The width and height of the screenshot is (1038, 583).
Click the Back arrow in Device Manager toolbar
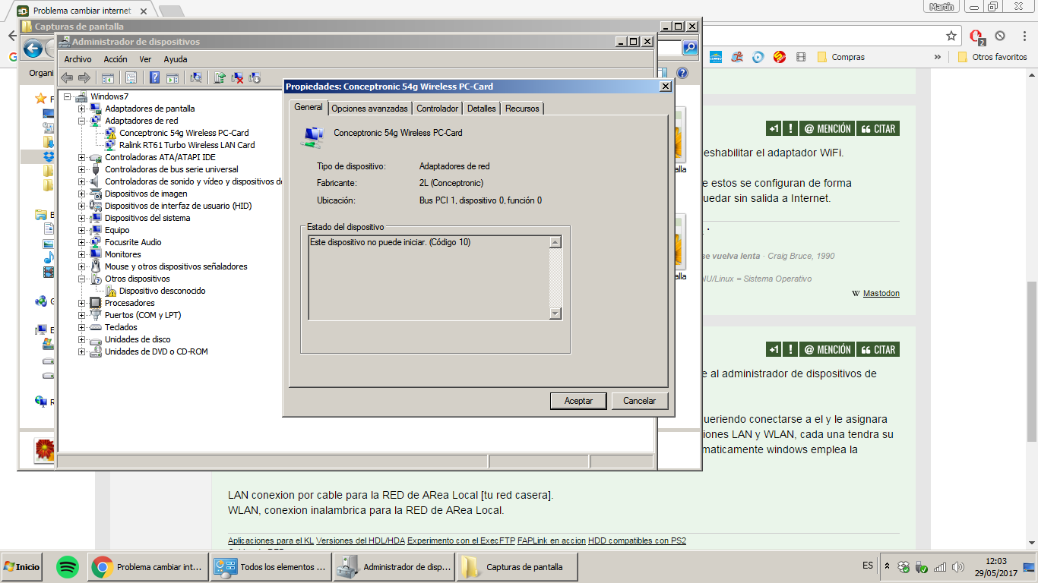pyautogui.click(x=67, y=77)
